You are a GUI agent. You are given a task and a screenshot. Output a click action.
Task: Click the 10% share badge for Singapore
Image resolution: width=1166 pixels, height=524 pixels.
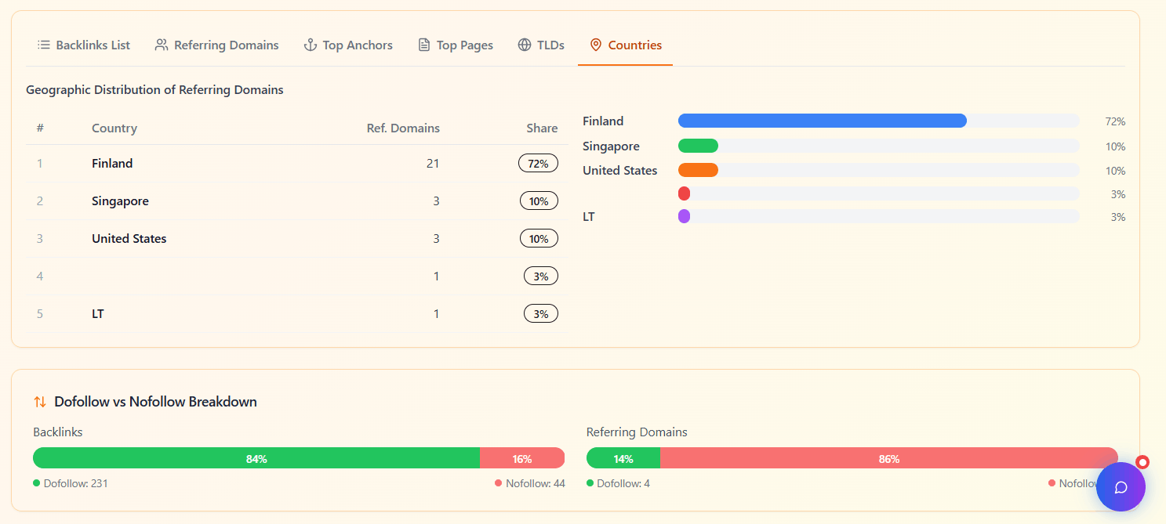tap(539, 201)
